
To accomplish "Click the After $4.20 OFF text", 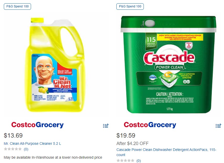I will tap(132, 143).
